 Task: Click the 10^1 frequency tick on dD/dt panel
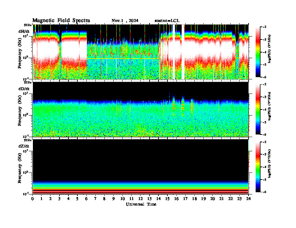(26, 93)
